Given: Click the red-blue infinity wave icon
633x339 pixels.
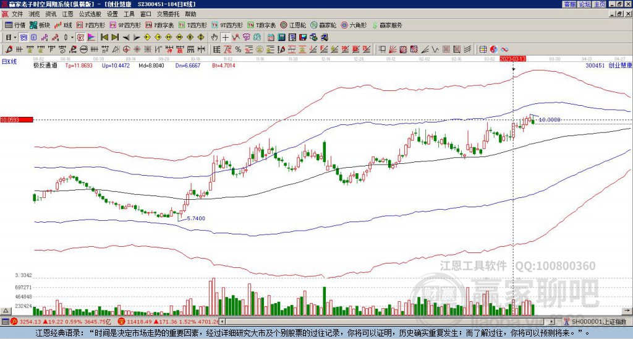Looking at the screenshot, I should click(x=504, y=49).
